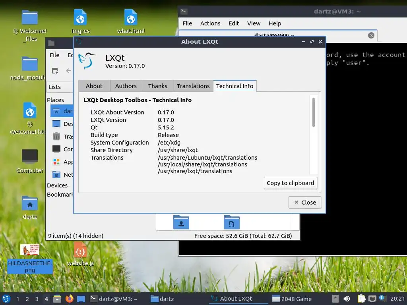Close the terminal tab with the round X button
Image resolution: width=407 pixels, height=305 pixels.
(371, 35)
